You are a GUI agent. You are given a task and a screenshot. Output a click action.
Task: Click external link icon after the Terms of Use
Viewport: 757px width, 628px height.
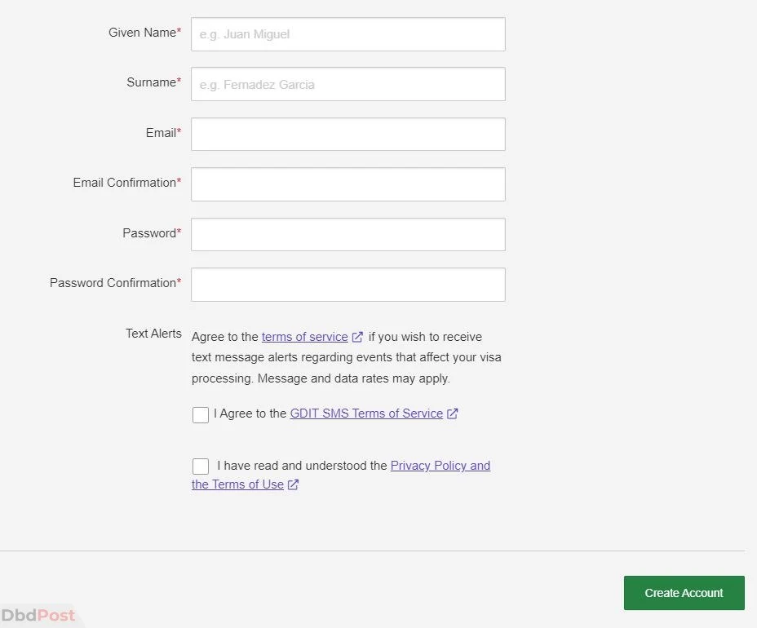pyautogui.click(x=293, y=484)
